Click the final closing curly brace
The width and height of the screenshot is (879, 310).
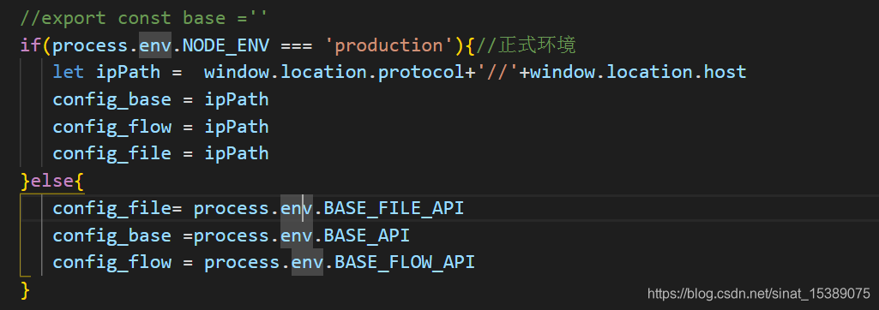(x=25, y=289)
